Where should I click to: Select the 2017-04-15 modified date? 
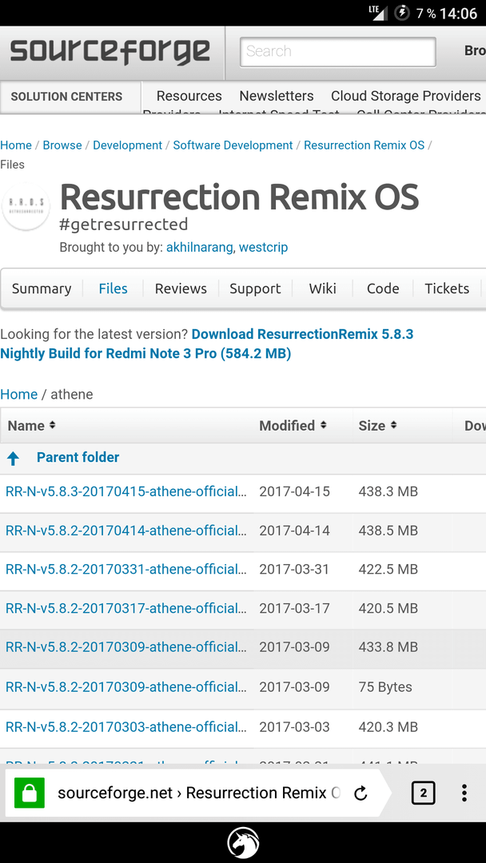tap(294, 491)
